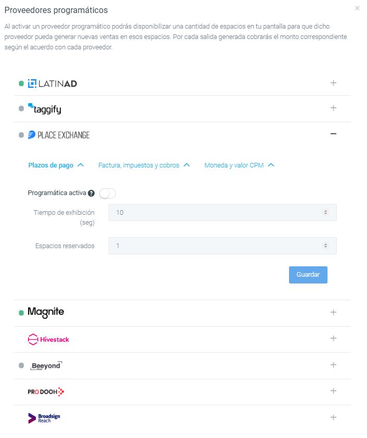The image size is (367, 438).
Task: Click the Place Exchange logo
Action: coord(59,135)
